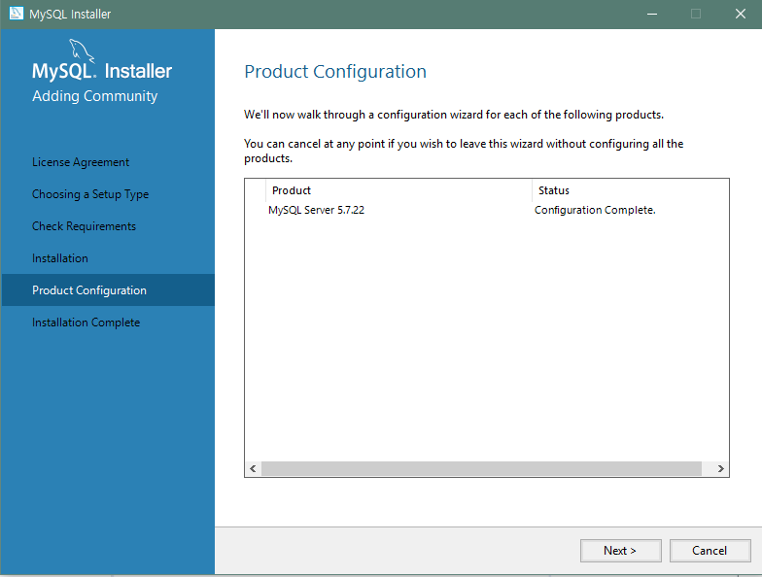Click horizontal scrollbar right arrow
Screen dimensions: 762x577
[x=721, y=468]
